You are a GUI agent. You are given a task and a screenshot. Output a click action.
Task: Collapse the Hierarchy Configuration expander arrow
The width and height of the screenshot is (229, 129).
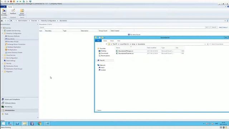click(3, 33)
